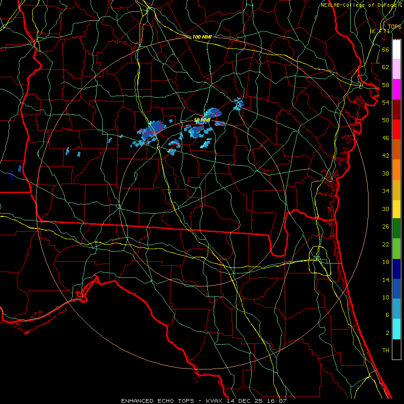Click the legend value '2'

387,333
